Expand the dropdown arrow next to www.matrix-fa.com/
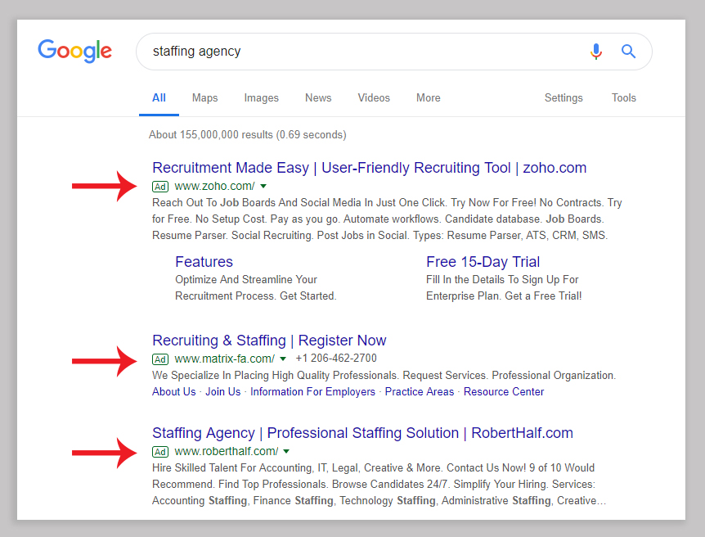Screen dimensions: 705x537 [x=283, y=359]
